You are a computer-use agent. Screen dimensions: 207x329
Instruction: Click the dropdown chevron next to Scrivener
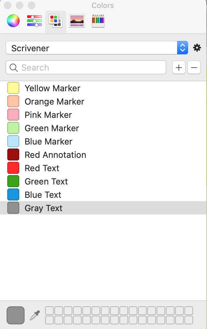pos(182,48)
